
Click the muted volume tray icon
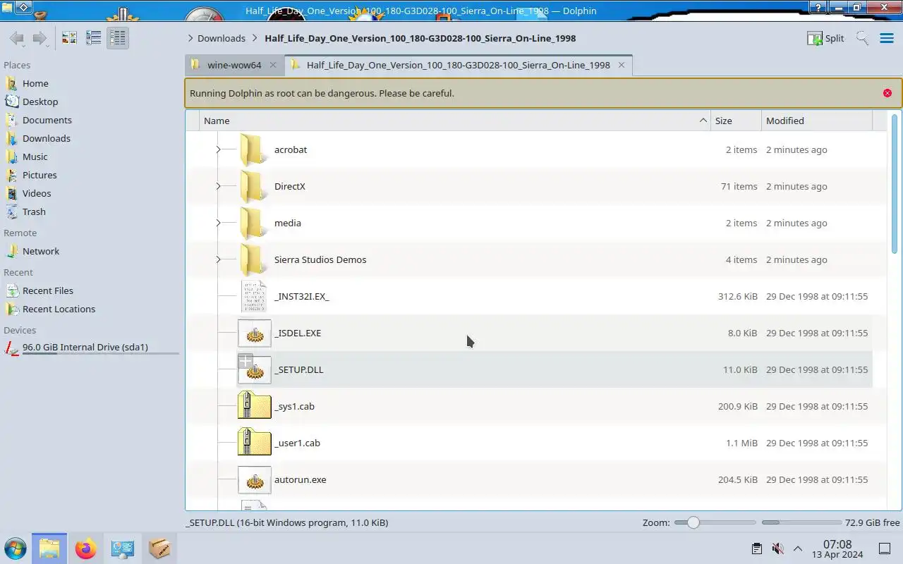click(x=777, y=548)
